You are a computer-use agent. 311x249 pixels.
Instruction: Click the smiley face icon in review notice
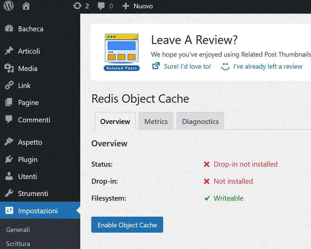point(225,66)
